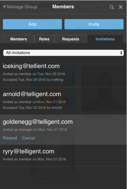Click the Members panel title

[63, 7]
